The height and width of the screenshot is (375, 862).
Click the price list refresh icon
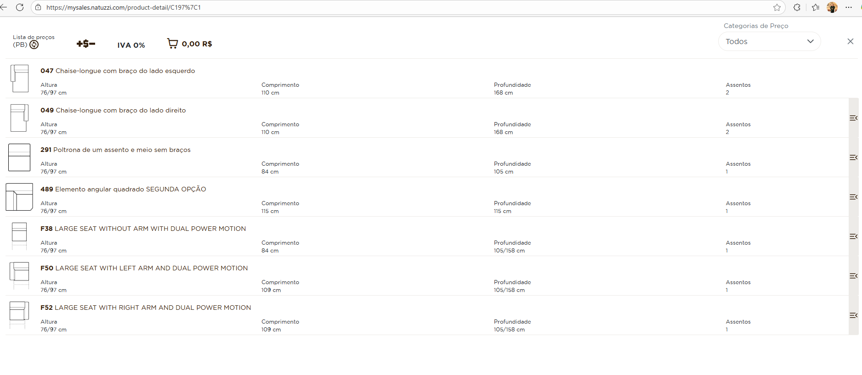34,45
